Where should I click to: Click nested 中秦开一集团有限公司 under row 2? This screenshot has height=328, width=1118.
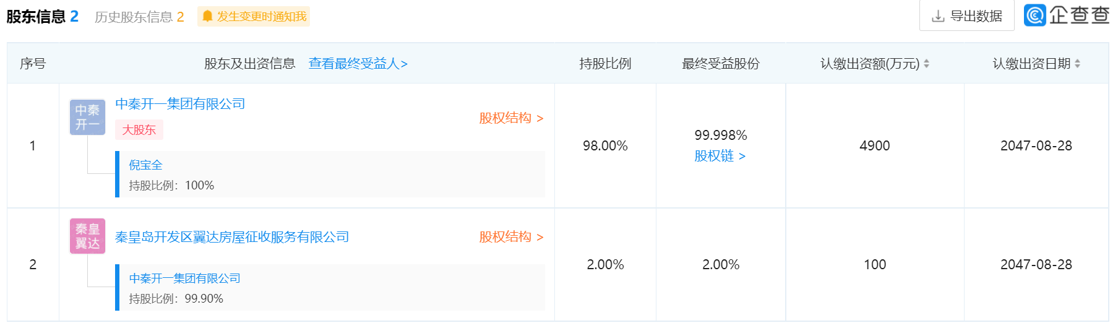click(x=184, y=278)
